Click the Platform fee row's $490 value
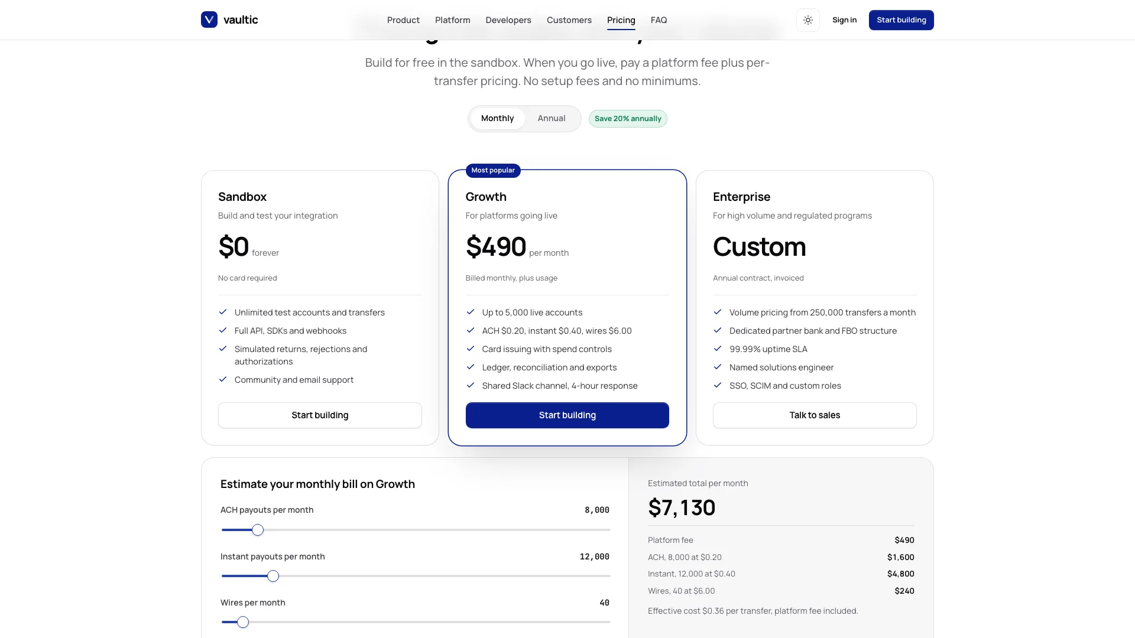Image resolution: width=1135 pixels, height=638 pixels. pos(904,540)
